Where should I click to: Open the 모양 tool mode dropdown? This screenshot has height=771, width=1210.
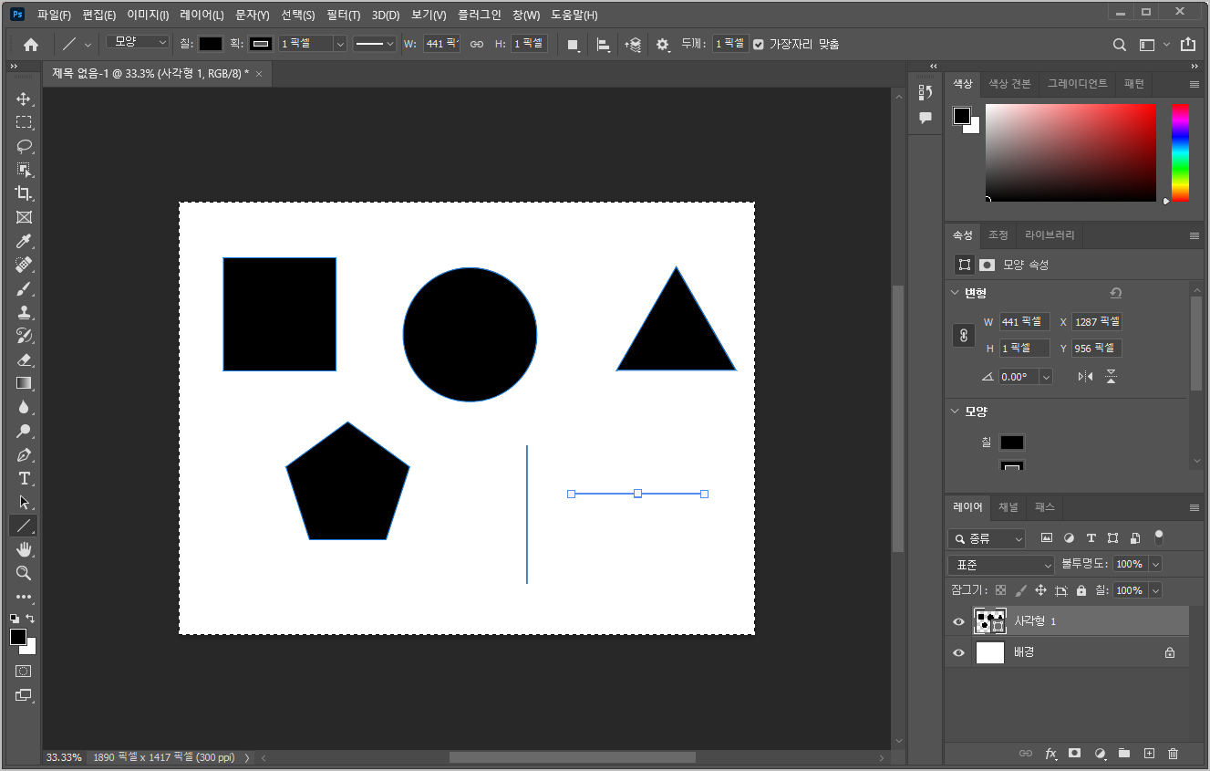[x=138, y=42]
